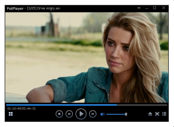Viewport: 174px width, 127px height.
Task: Minimize the PotPlayer window
Action: tap(147, 8)
